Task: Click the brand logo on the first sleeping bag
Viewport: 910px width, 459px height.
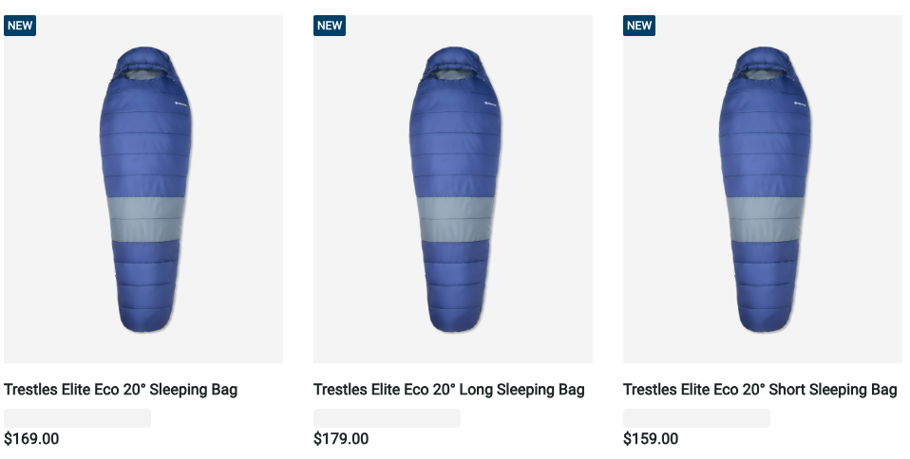Action: (x=180, y=102)
